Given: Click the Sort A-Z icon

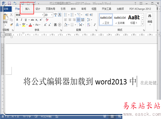Looking at the screenshot, I should (x=89, y=25).
